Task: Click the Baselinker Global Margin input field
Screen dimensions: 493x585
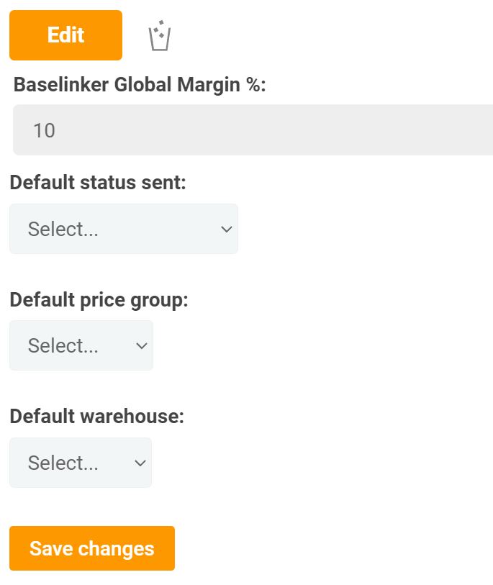Action: (x=252, y=130)
